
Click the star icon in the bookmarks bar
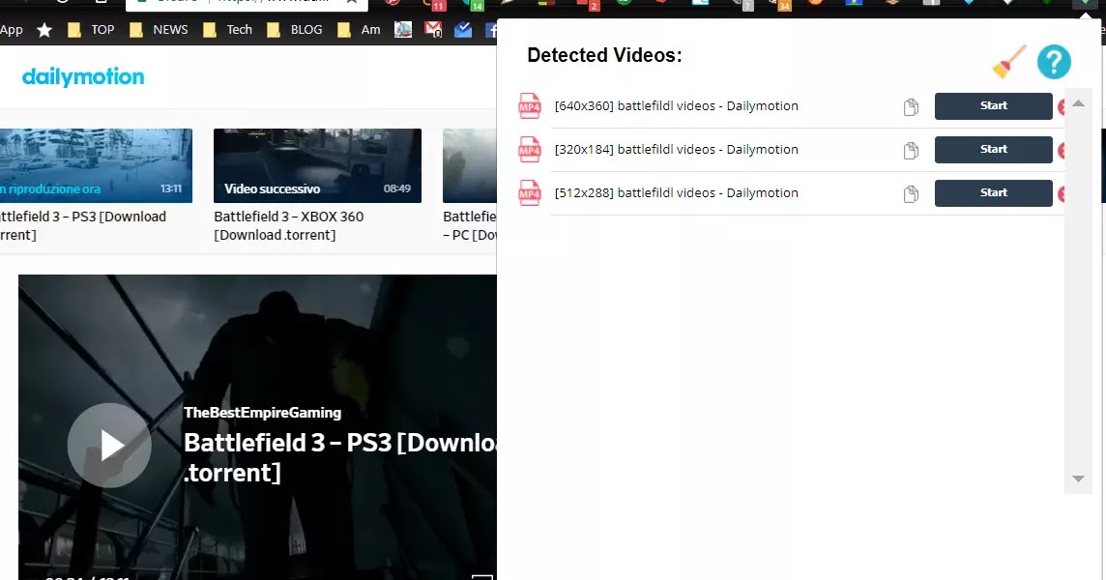[44, 29]
